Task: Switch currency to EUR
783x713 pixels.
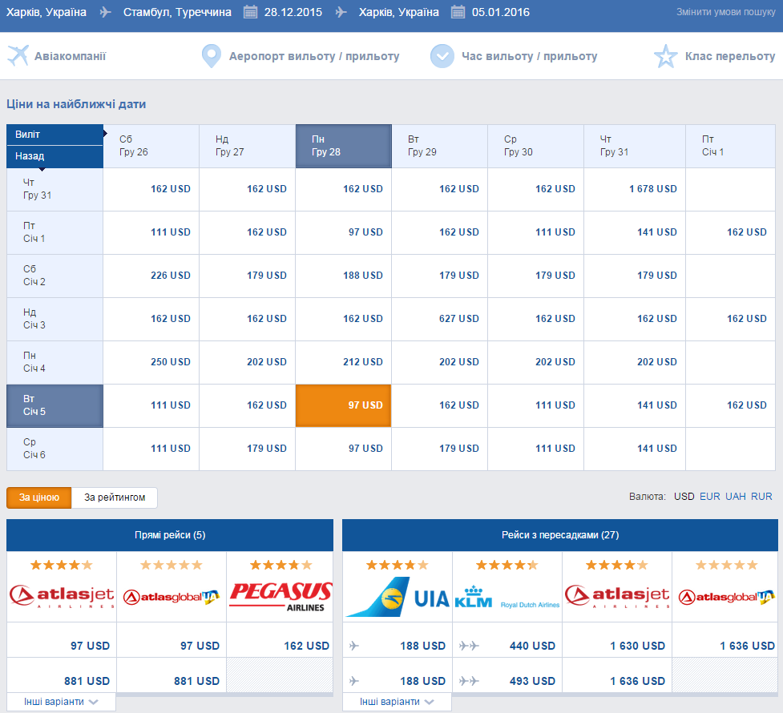Action: pyautogui.click(x=709, y=497)
